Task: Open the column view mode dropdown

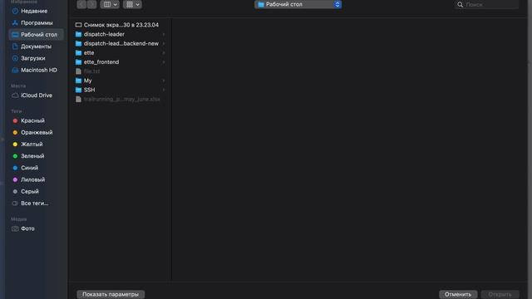Action: pyautogui.click(x=110, y=4)
